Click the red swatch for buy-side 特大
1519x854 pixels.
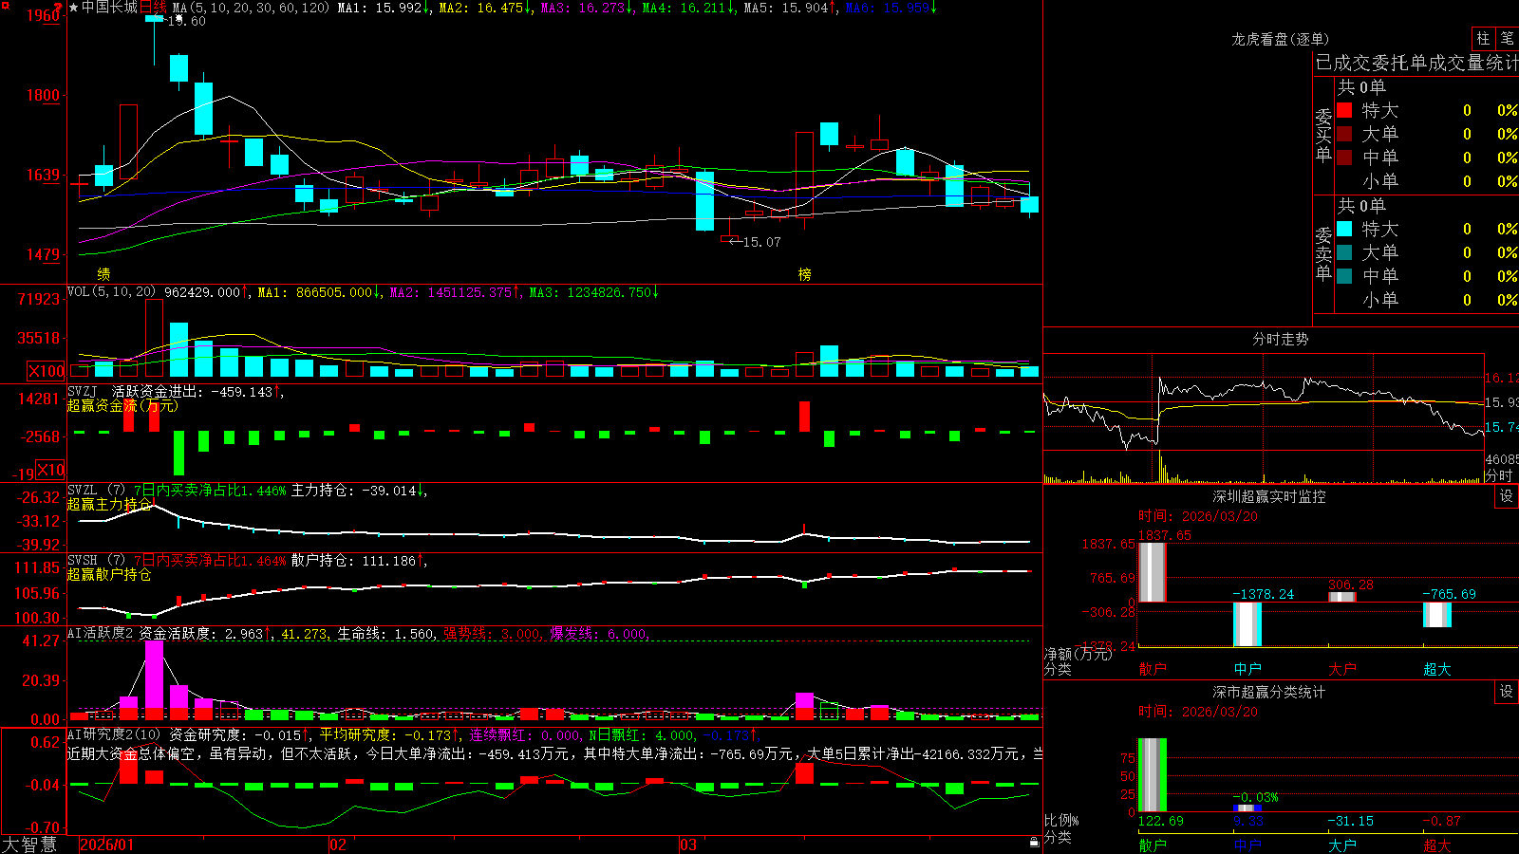(x=1344, y=110)
